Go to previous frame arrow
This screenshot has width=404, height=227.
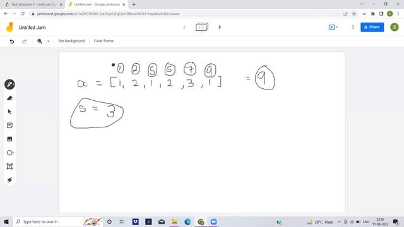pyautogui.click(x=184, y=27)
